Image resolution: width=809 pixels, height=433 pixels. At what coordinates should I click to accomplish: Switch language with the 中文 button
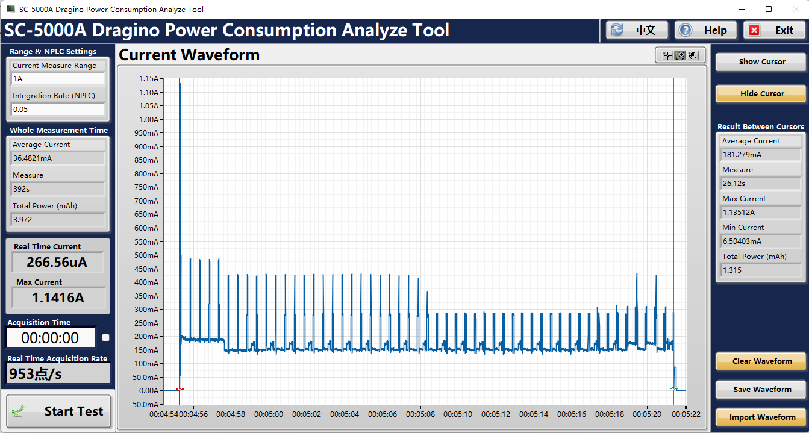tap(637, 30)
